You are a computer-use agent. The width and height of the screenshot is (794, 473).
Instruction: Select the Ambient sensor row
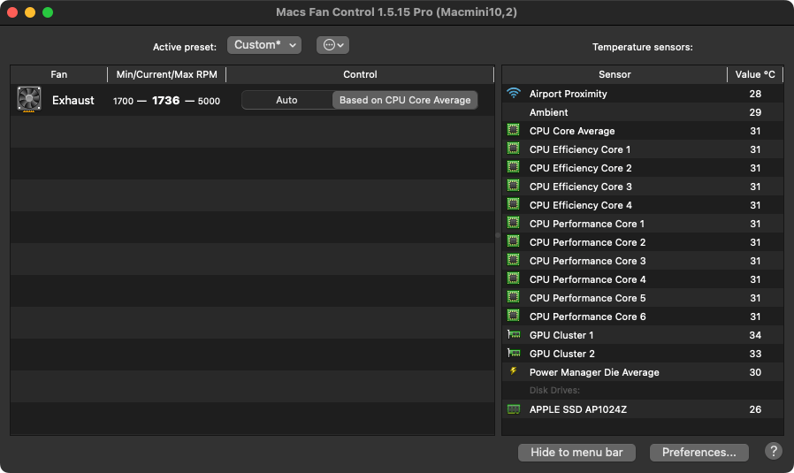[643, 112]
